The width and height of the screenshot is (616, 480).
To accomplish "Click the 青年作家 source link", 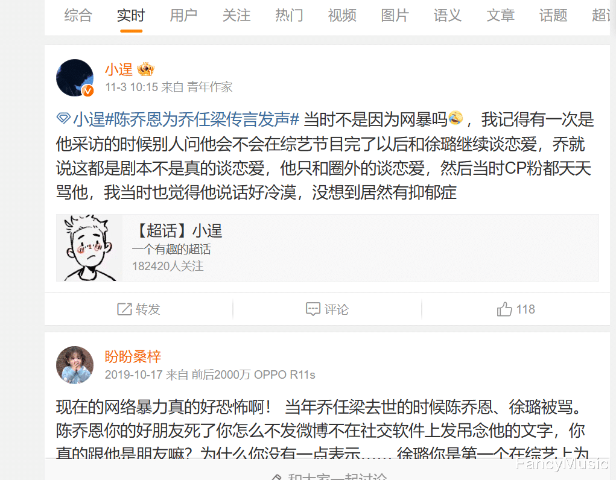I will click(x=209, y=87).
